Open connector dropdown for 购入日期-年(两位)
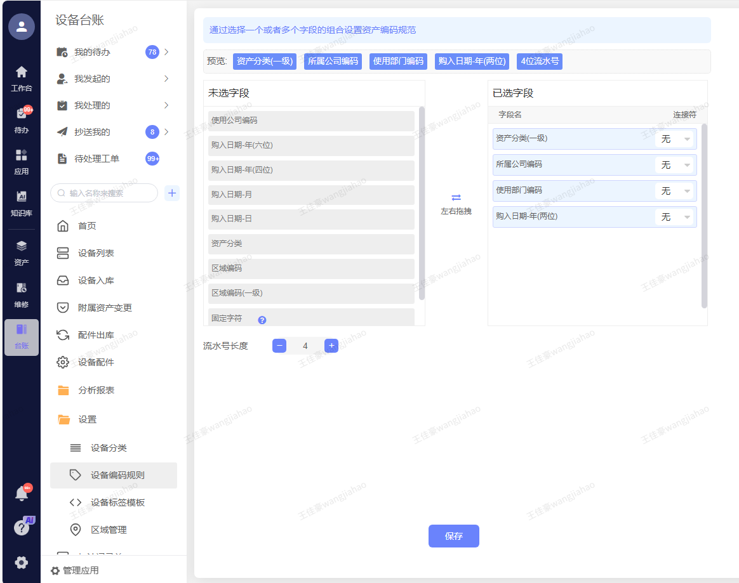739x583 pixels. 674,217
